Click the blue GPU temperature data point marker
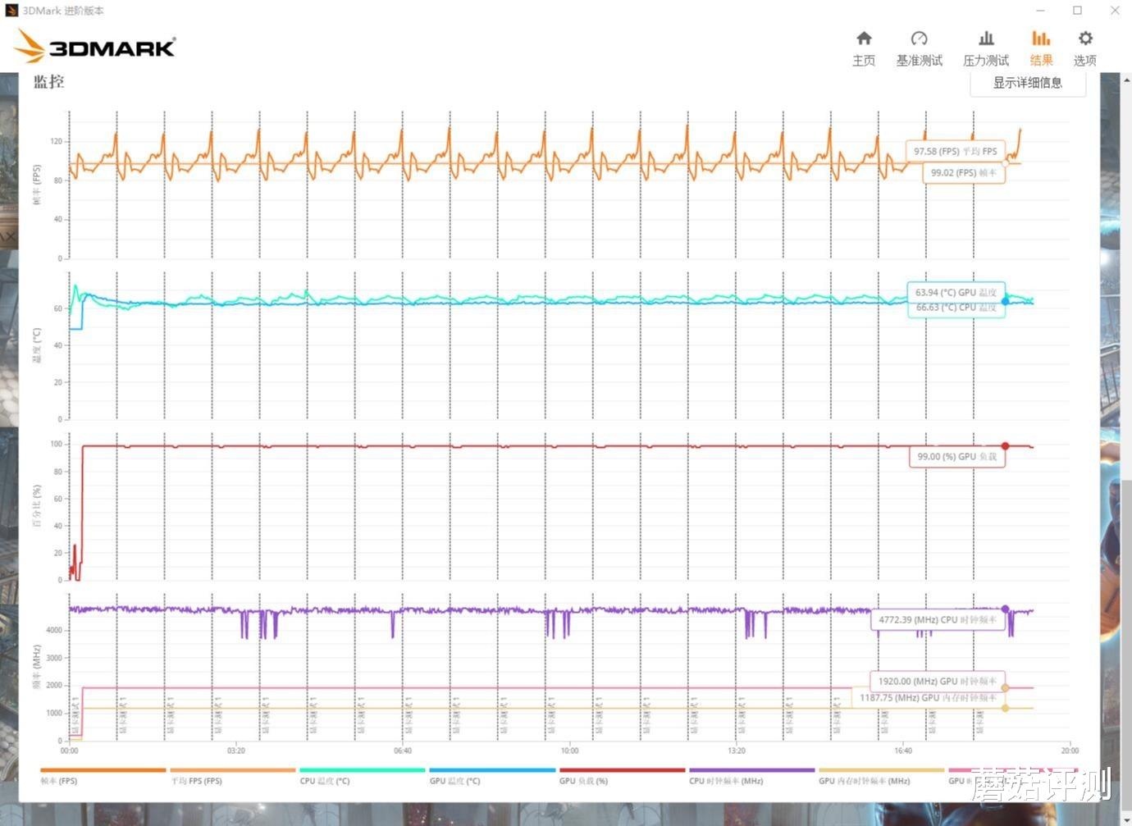The width and height of the screenshot is (1132, 826). click(1006, 301)
